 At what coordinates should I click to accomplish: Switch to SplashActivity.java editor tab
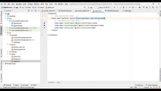[113, 11]
